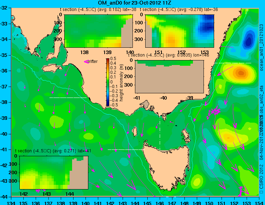Click the -32 latitude axis label

(4, 8)
